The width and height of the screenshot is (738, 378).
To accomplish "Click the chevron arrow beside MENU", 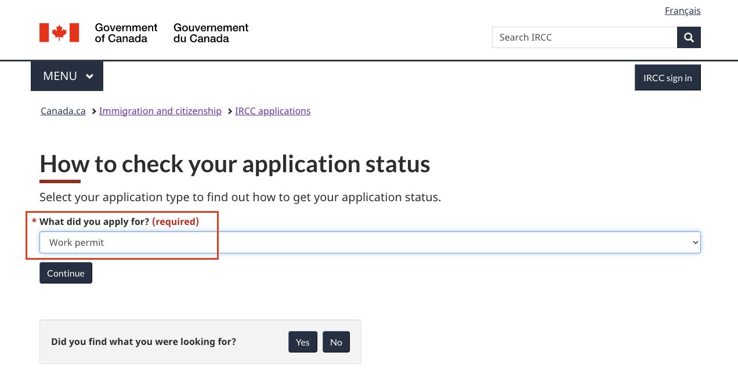I will [x=89, y=77].
